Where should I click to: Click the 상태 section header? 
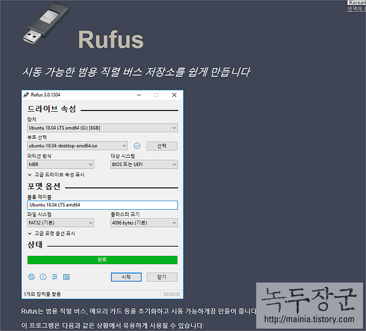tap(35, 245)
